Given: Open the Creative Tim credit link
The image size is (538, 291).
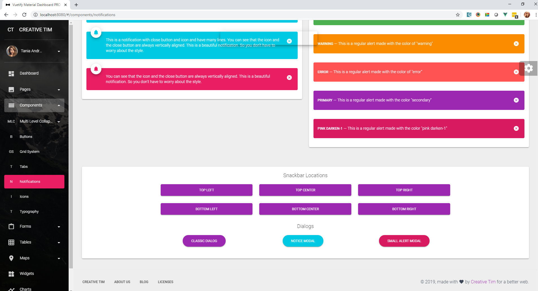Looking at the screenshot, I should [x=483, y=282].
